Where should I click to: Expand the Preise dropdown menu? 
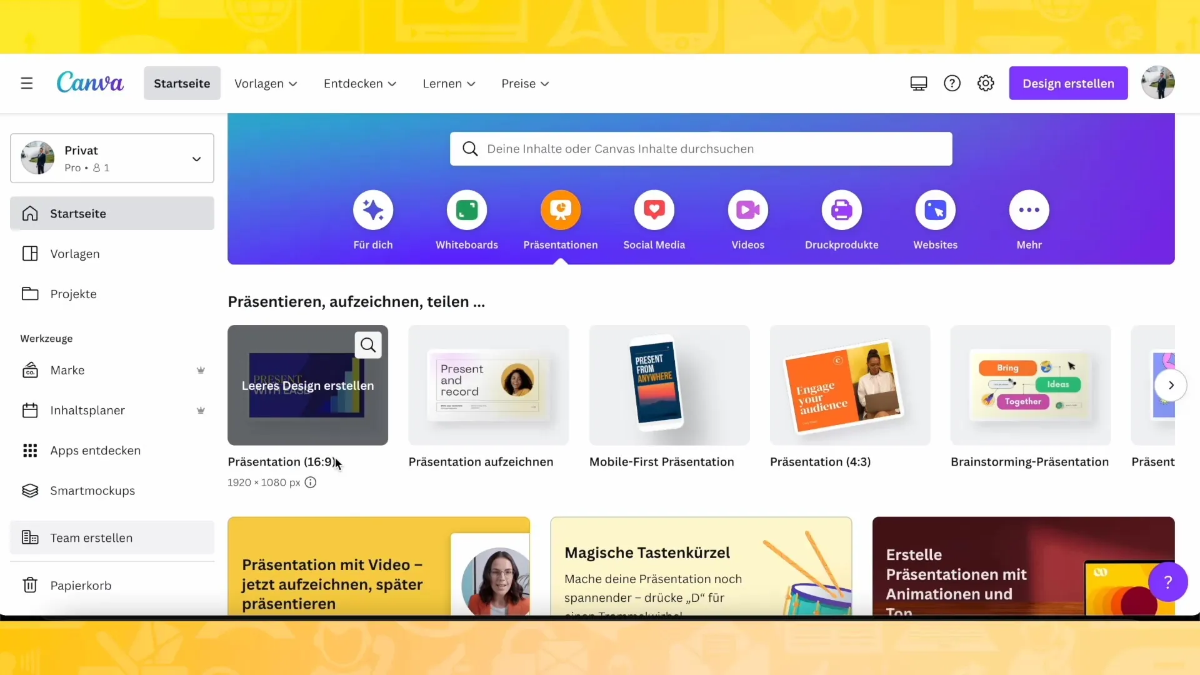(x=525, y=82)
